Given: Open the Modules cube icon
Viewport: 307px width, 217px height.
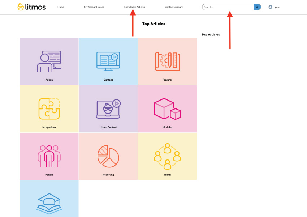Looking at the screenshot, I should click(x=167, y=109).
